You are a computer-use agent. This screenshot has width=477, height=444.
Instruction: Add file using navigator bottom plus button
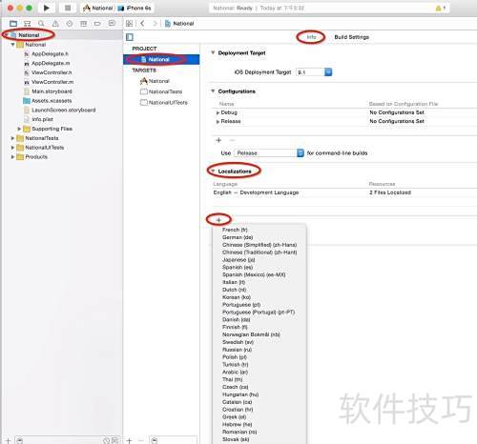click(x=8, y=440)
